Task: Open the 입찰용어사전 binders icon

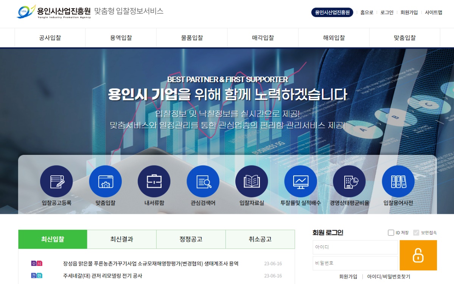Action: [398, 182]
